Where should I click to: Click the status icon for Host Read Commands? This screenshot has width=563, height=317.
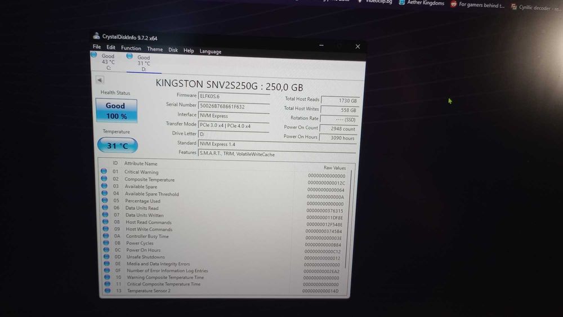(x=105, y=221)
